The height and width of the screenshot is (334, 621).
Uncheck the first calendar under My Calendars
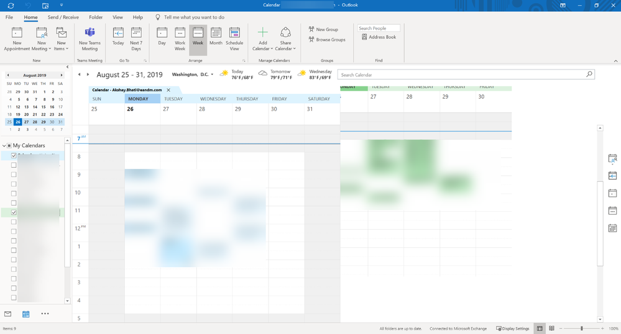coord(14,156)
